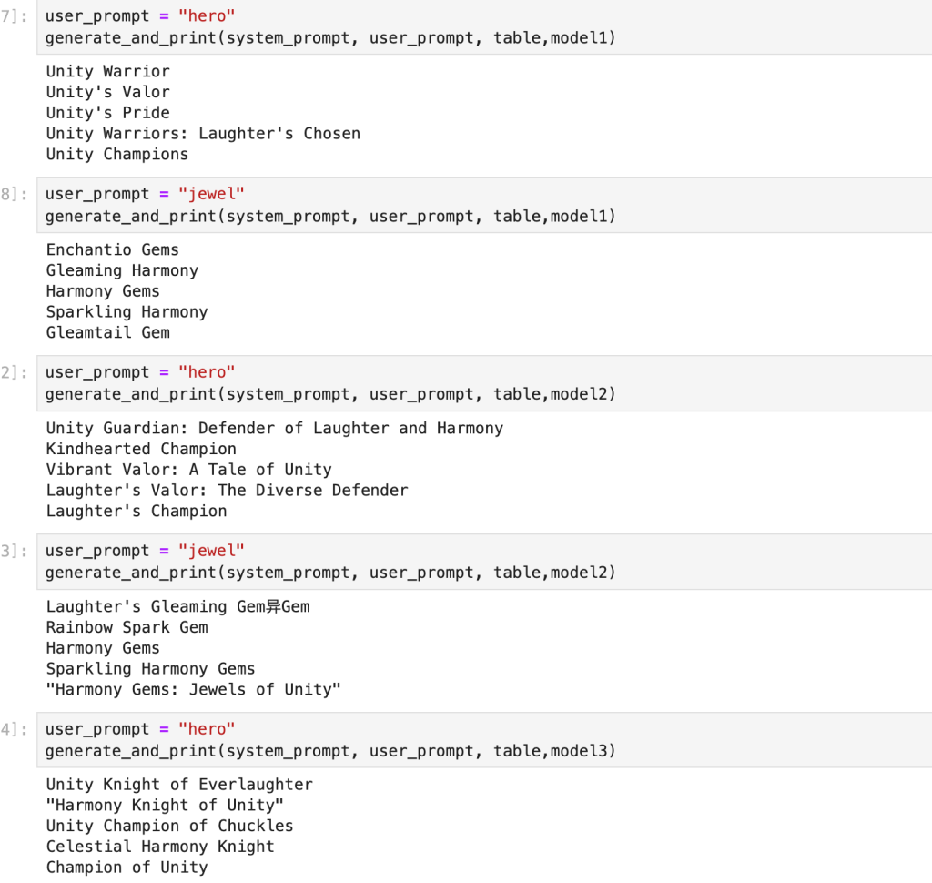The width and height of the screenshot is (932, 883).
Task: Place cursor on "Gleamtail Gem" output
Action: click(x=107, y=332)
